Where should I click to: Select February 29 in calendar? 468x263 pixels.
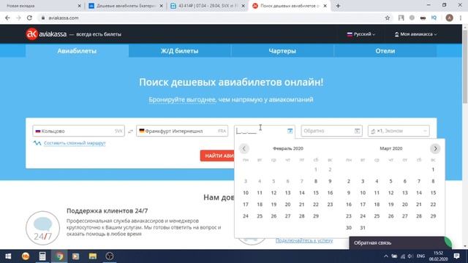click(316, 216)
